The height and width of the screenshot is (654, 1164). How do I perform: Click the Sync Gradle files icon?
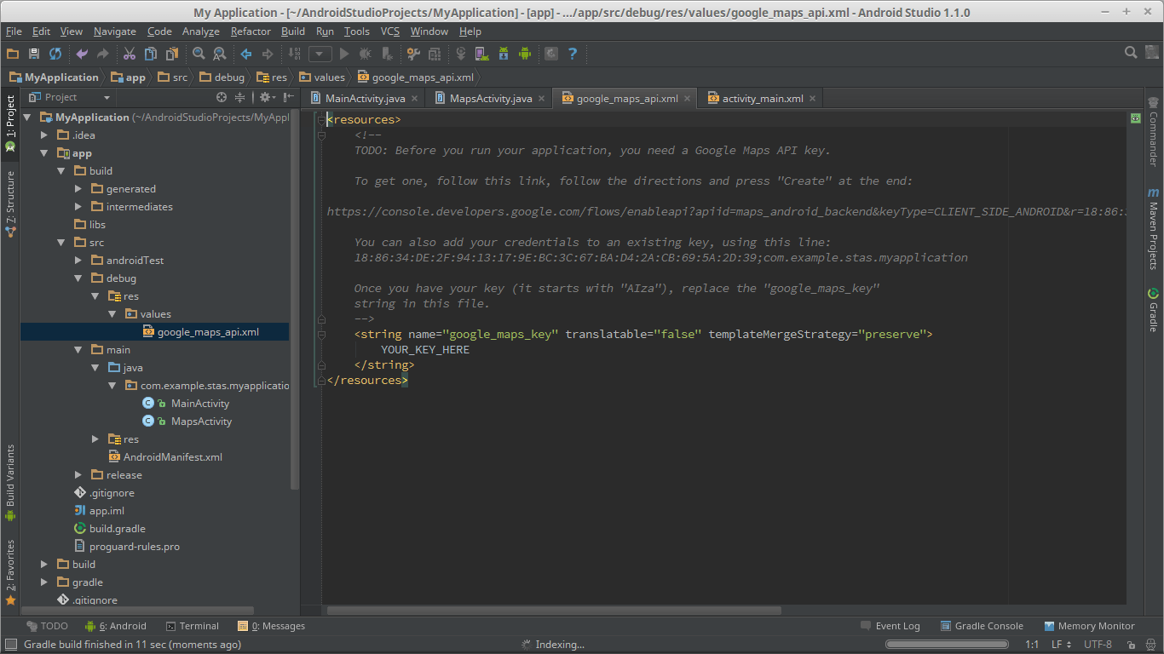click(x=435, y=54)
